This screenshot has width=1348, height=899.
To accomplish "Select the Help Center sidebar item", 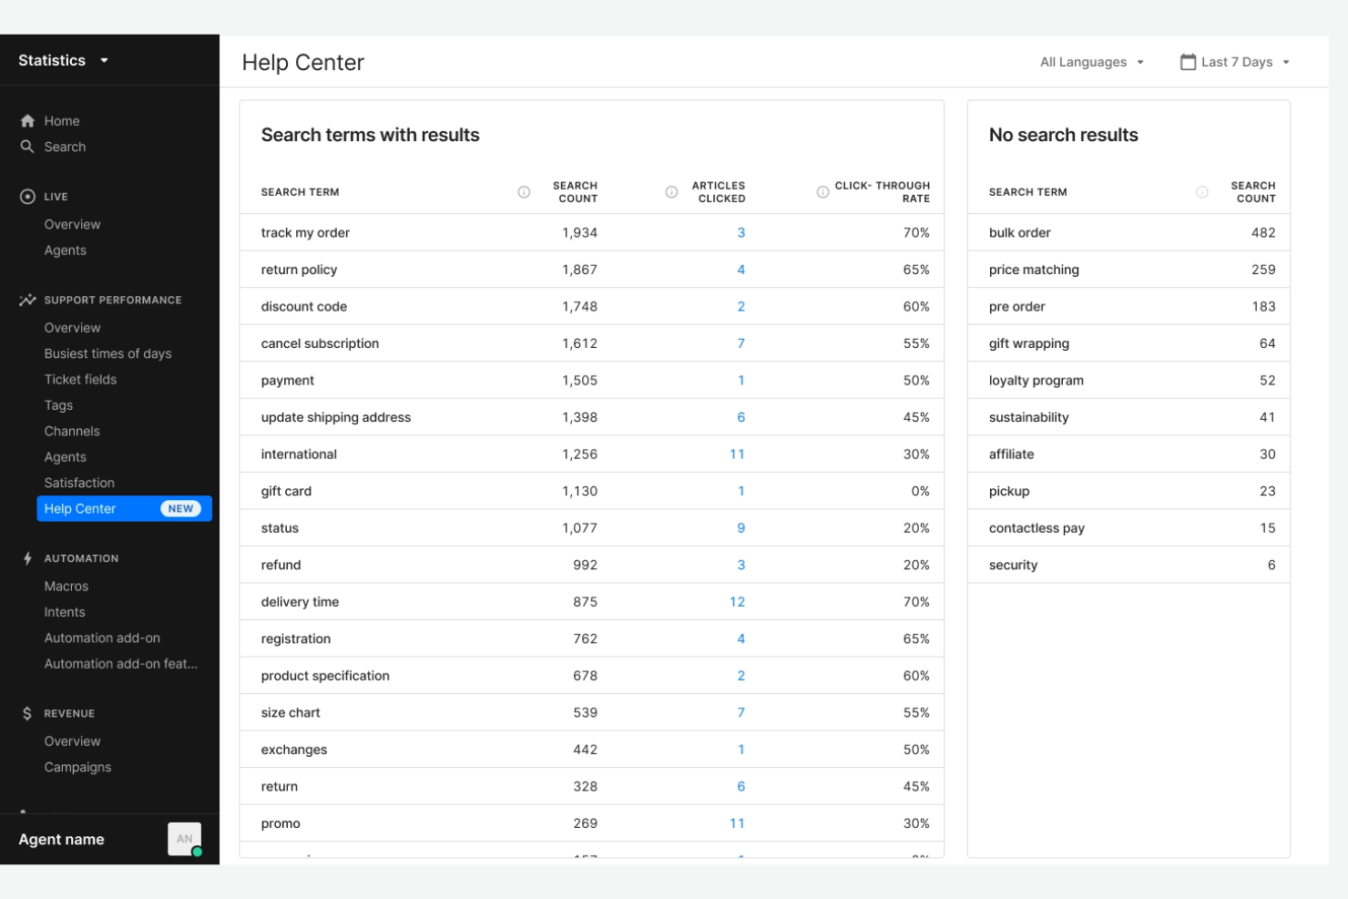I will (124, 508).
